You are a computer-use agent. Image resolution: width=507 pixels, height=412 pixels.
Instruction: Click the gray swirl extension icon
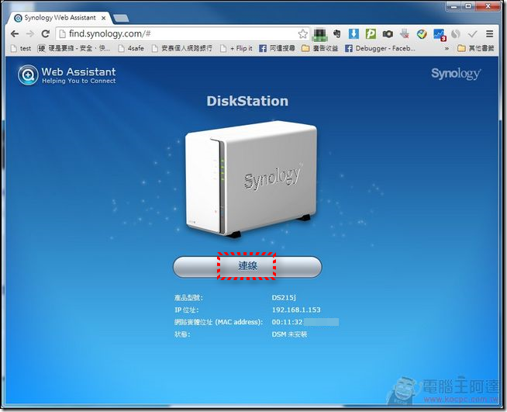[456, 33]
